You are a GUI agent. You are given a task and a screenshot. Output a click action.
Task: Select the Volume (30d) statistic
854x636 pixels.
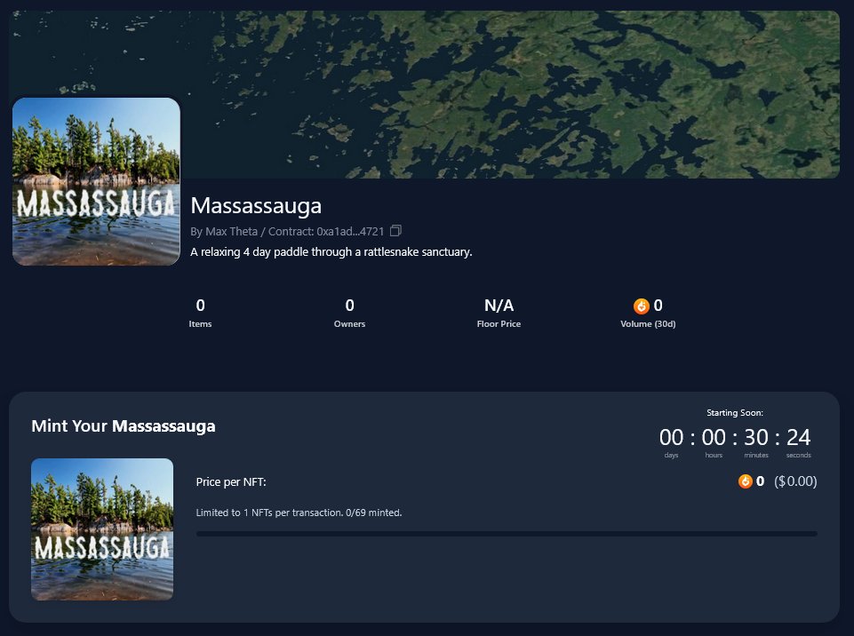coord(648,314)
